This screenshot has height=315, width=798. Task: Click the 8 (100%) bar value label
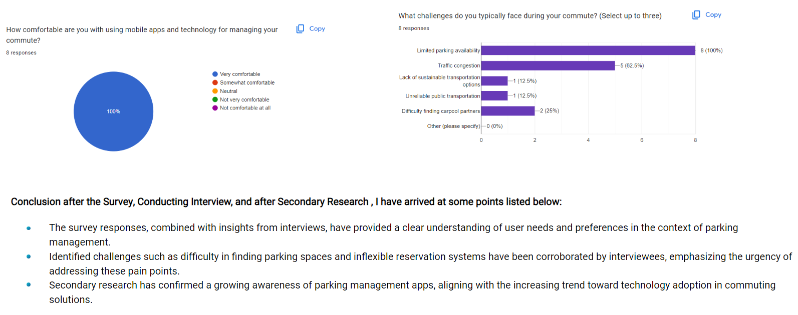[711, 50]
